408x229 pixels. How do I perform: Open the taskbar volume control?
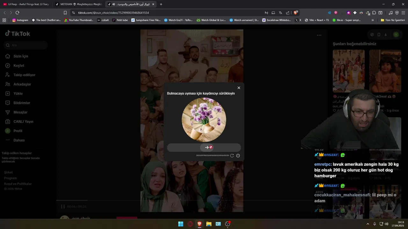point(386,224)
